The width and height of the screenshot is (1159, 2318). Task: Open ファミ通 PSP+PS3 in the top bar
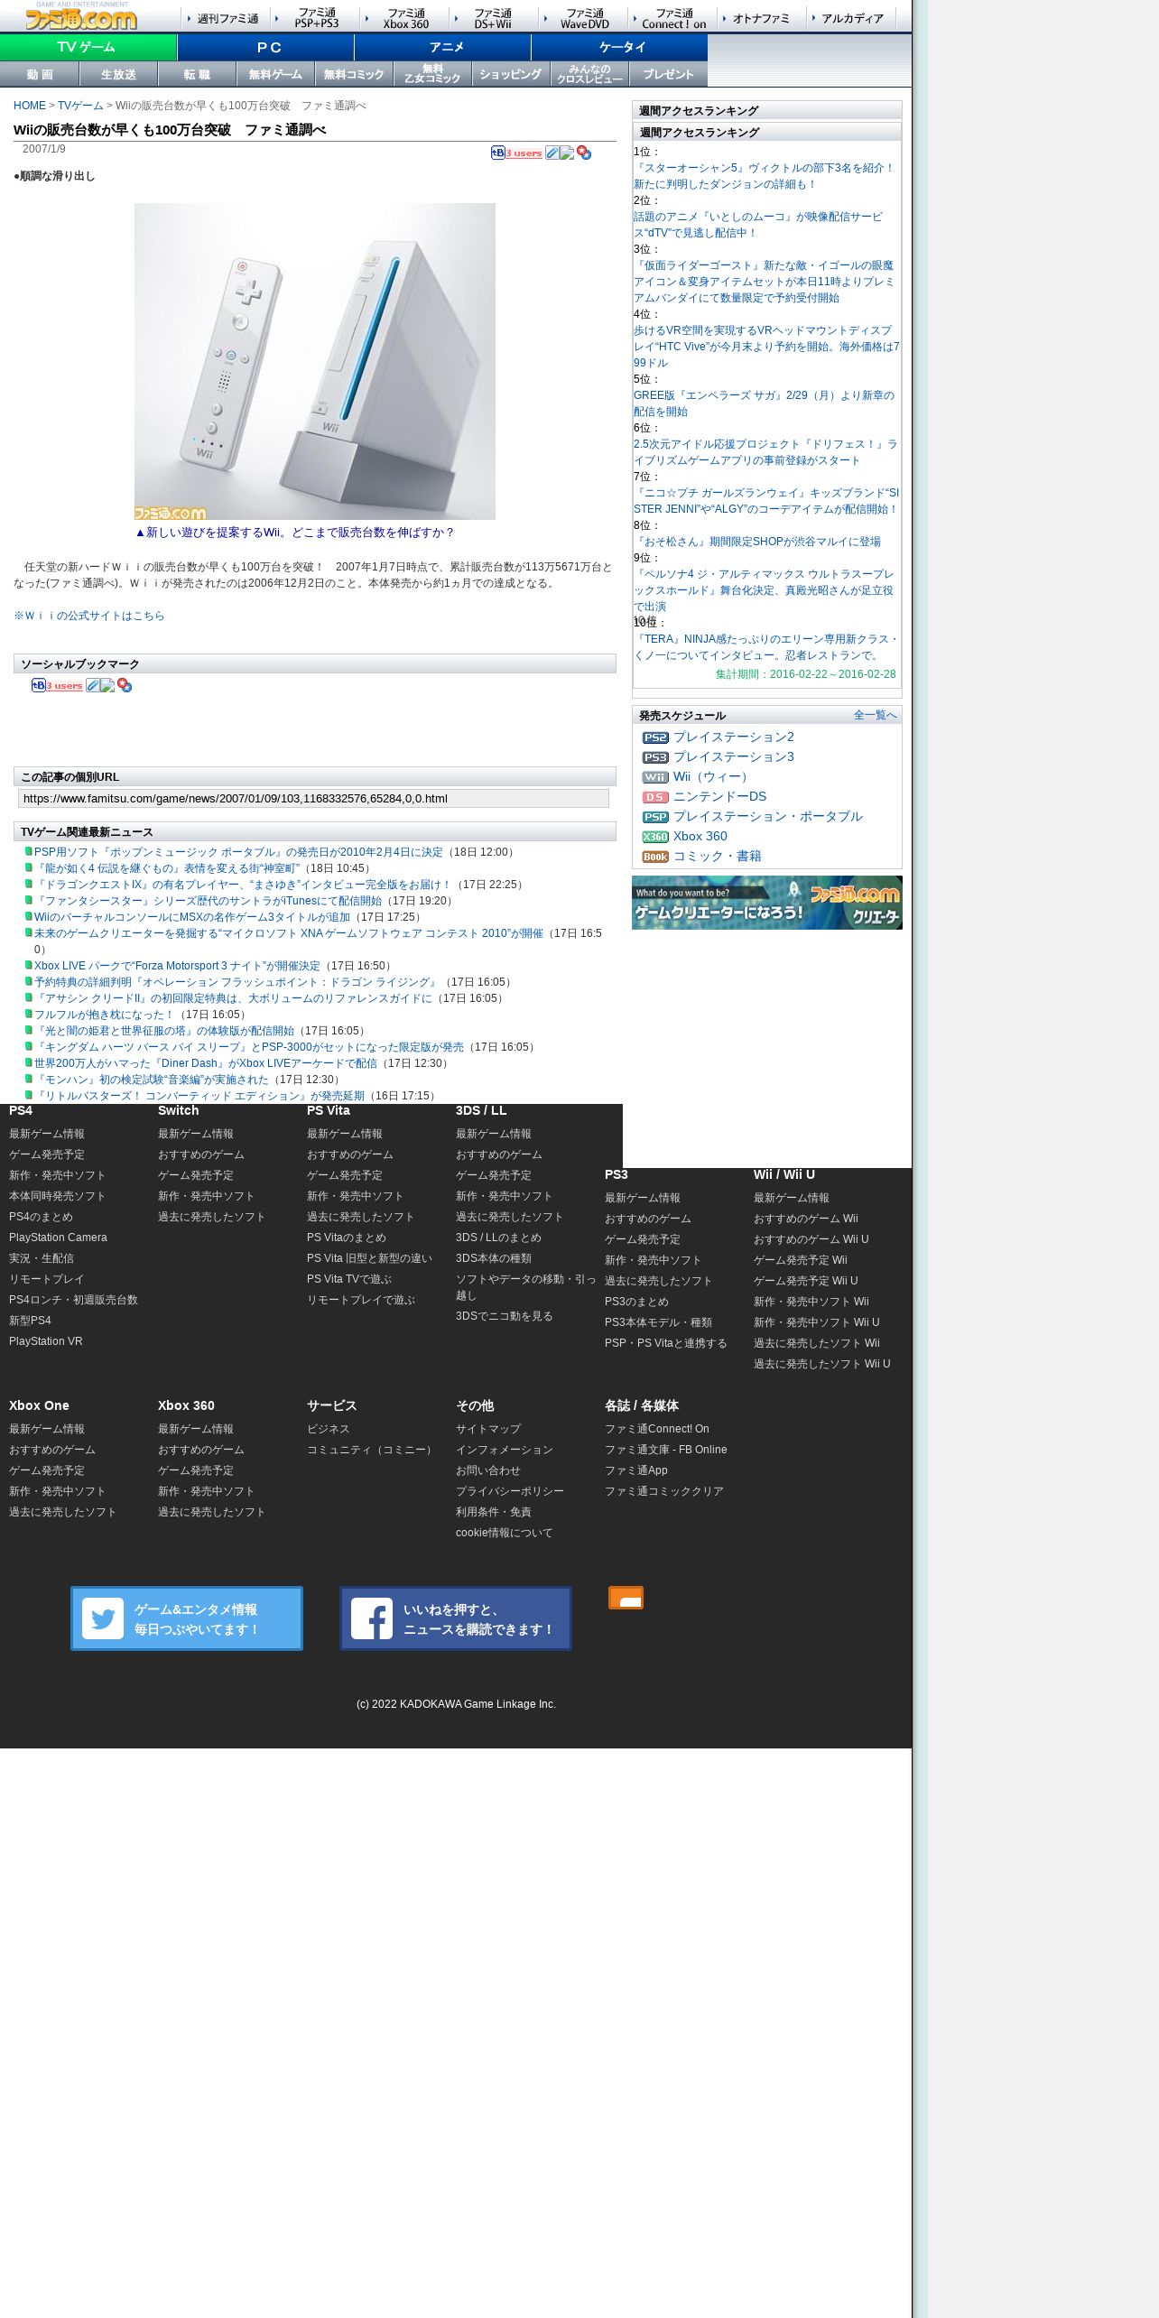pyautogui.click(x=316, y=18)
